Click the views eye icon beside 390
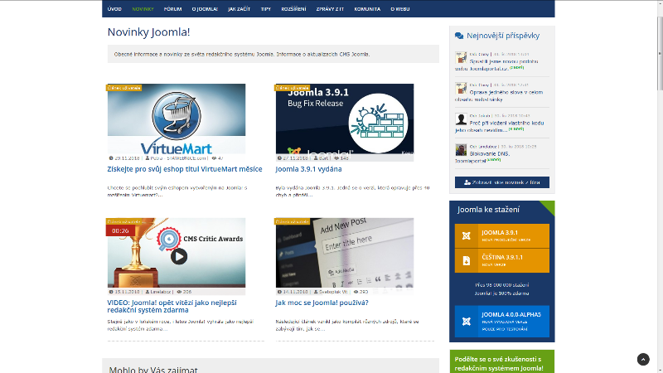The image size is (663, 373). [356, 292]
